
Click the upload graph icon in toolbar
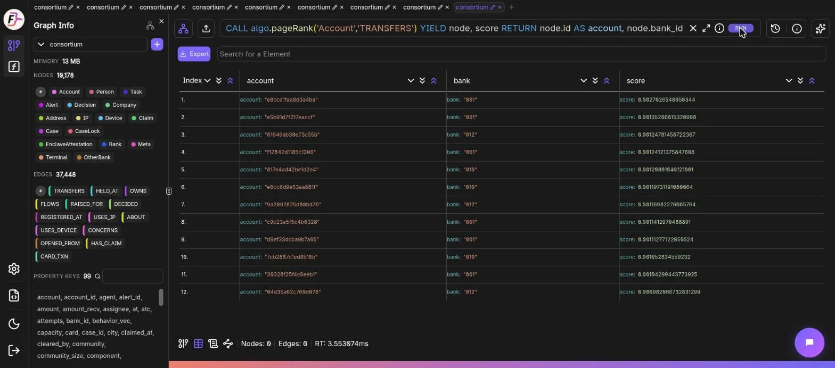[x=206, y=29]
